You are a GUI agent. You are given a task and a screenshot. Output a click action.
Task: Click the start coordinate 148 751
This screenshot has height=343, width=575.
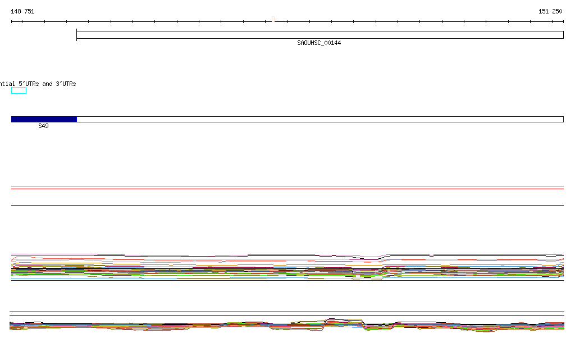click(x=22, y=11)
